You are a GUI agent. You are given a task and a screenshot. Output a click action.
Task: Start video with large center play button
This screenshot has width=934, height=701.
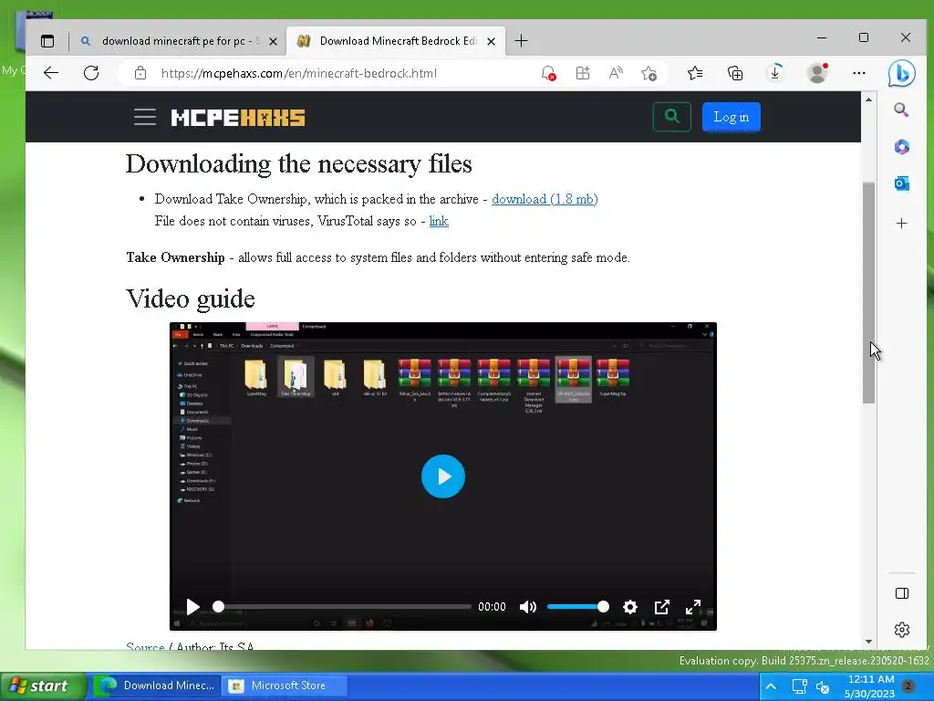443,476
